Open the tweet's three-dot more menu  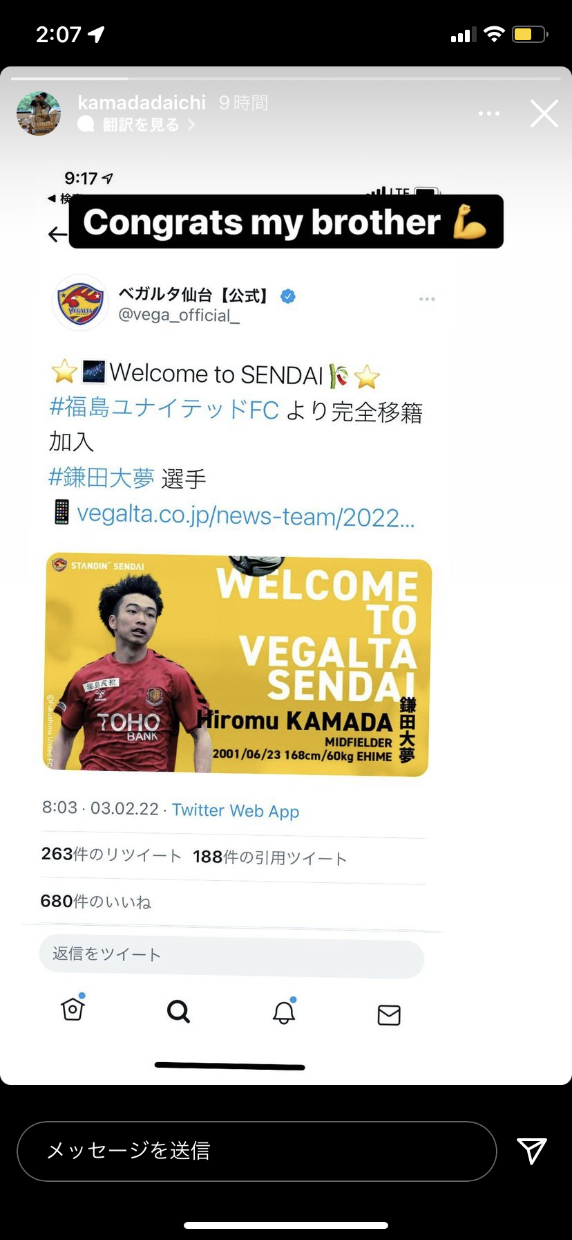tap(427, 299)
